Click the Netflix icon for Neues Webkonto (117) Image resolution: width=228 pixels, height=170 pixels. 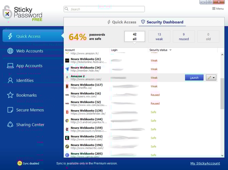[67, 86]
